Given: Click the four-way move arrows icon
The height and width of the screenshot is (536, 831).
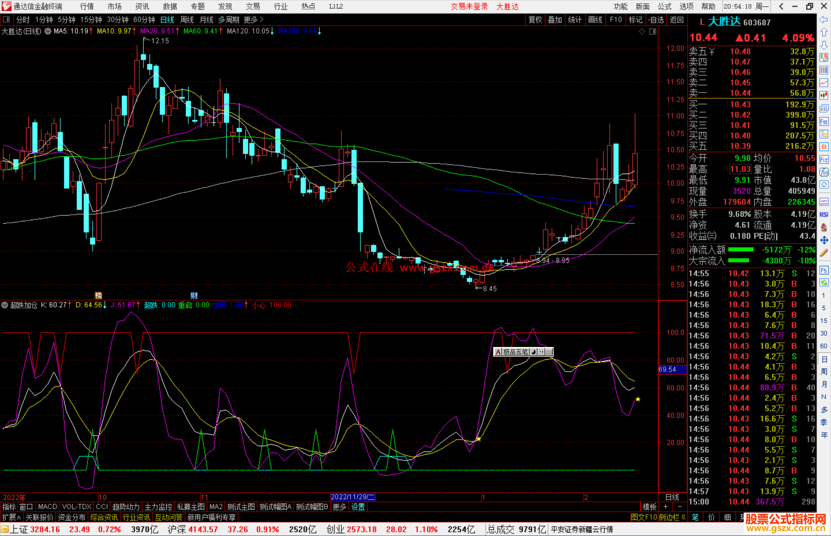Looking at the screenshot, I should (x=824, y=240).
